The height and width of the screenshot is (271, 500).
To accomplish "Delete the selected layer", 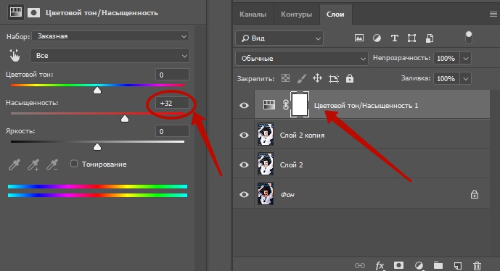I will click(477, 265).
